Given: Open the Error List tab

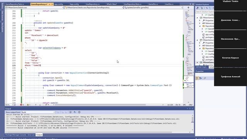Looking at the screenshot, I should 31,135.
